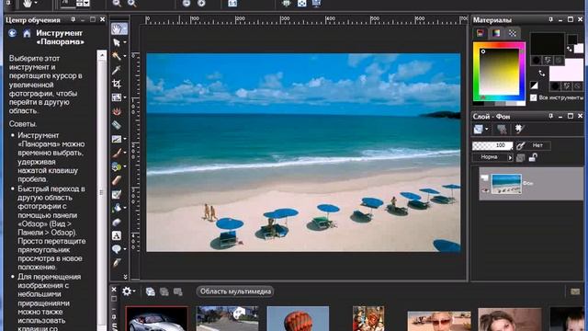Select the Makeover tool icon
Screen dimensions: 588x331
click(x=117, y=125)
